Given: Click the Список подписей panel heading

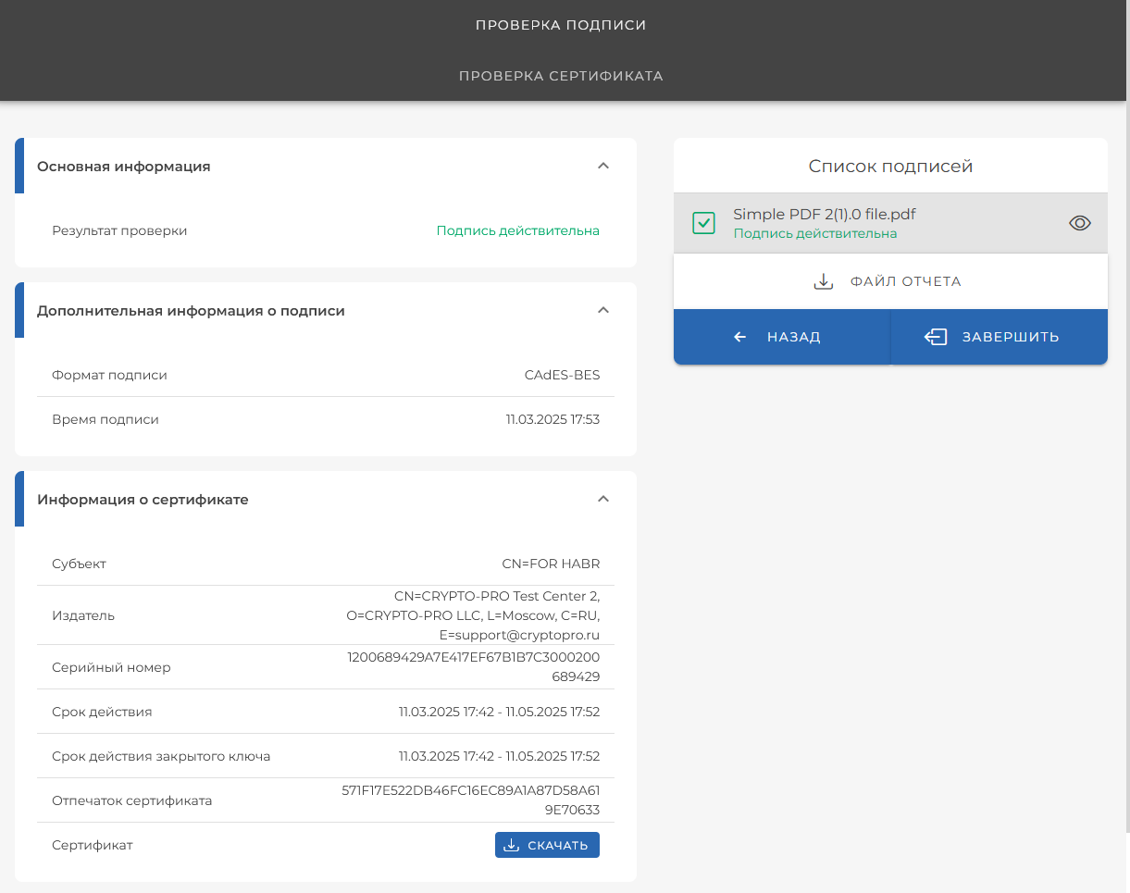Looking at the screenshot, I should [x=890, y=167].
